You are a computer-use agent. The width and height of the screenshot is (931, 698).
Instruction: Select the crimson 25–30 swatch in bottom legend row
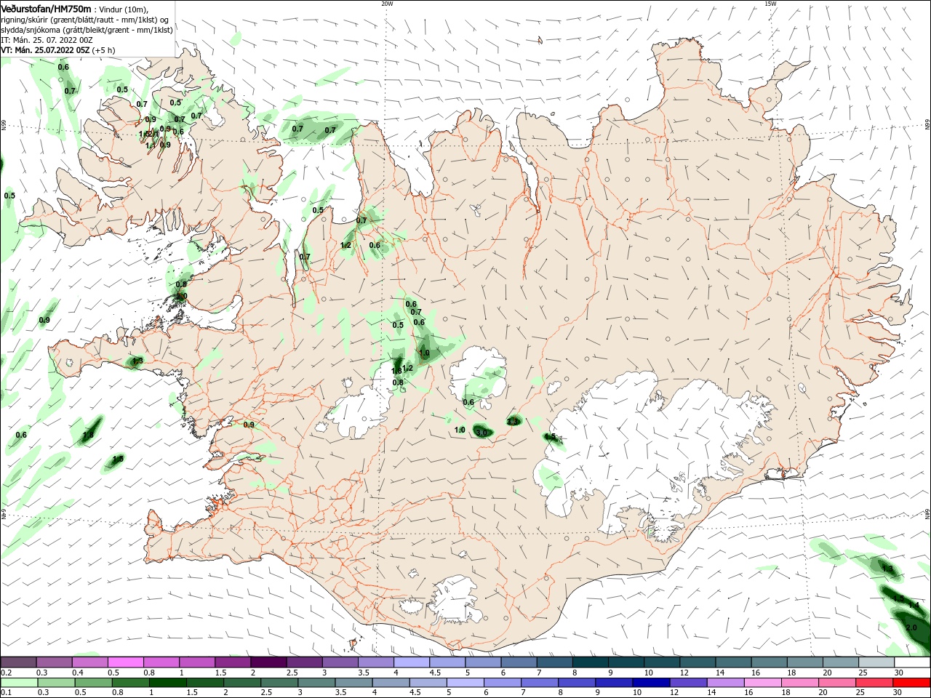tap(874, 683)
